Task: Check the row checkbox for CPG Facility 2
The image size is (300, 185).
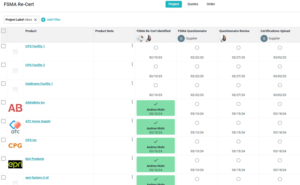Action: click(x=3, y=65)
